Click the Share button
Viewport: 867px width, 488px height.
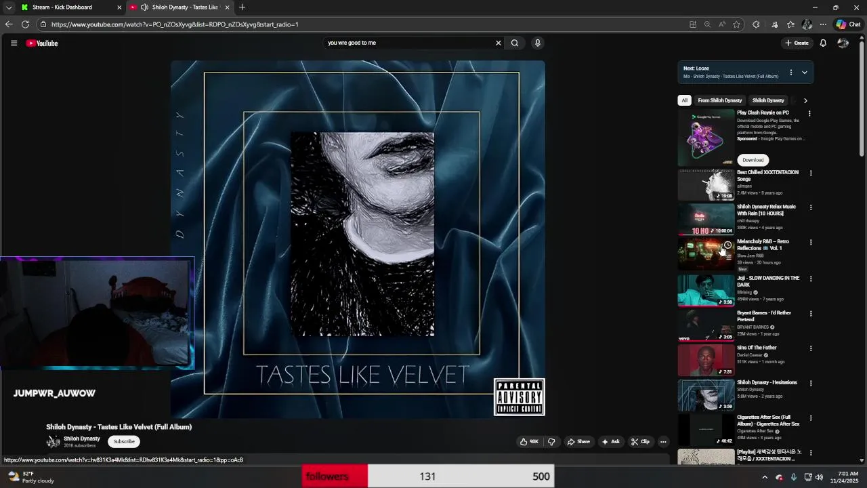[578, 441]
